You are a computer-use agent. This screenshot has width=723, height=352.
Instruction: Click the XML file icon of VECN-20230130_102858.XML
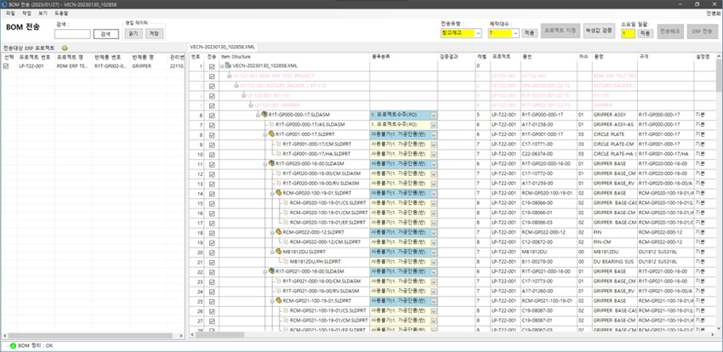pos(227,65)
